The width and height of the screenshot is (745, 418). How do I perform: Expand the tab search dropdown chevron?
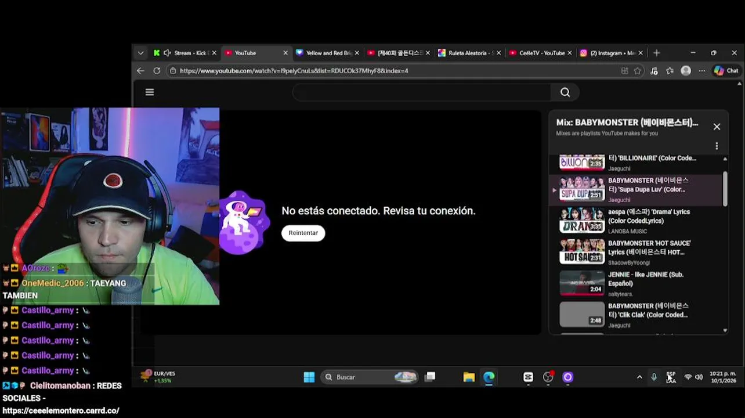(x=140, y=53)
